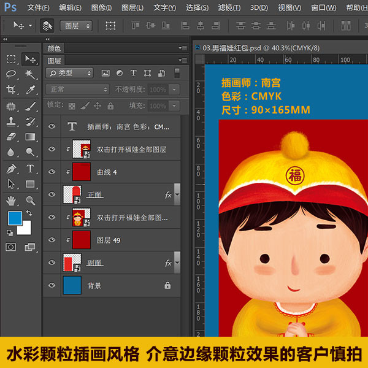
Task: Open the 图层 auto-select dropdown
Action: point(76,26)
